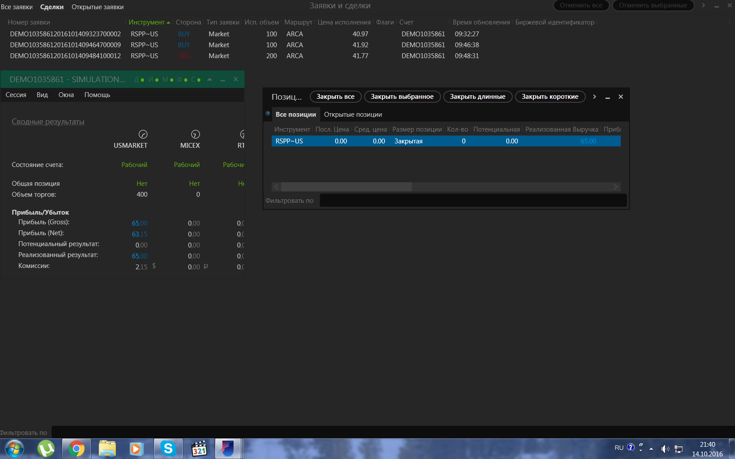735x459 pixels.
Task: Open File Explorer from the taskbar
Action: coord(107,449)
